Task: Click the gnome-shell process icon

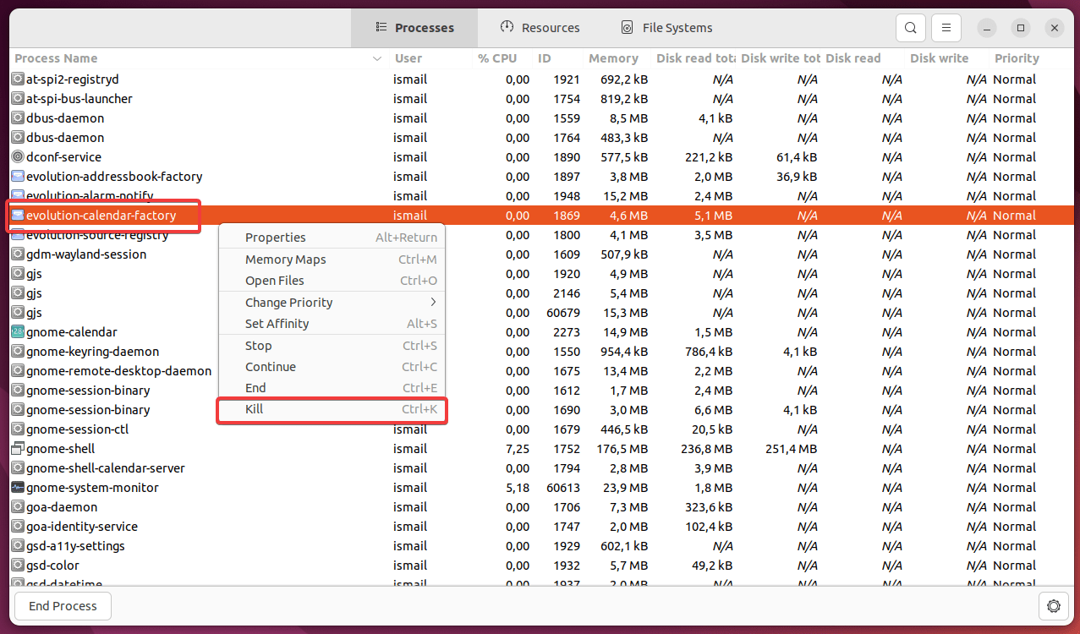Action: pyautogui.click(x=18, y=448)
